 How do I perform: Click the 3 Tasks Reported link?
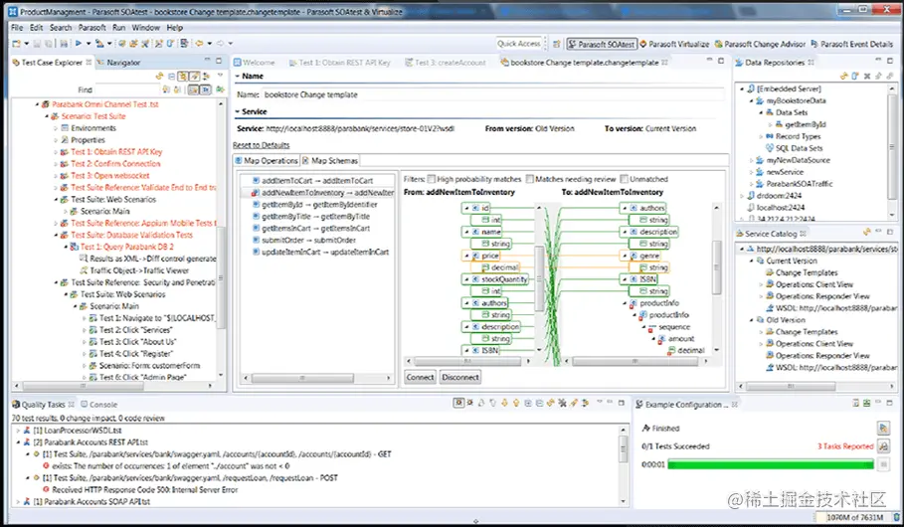click(x=845, y=445)
